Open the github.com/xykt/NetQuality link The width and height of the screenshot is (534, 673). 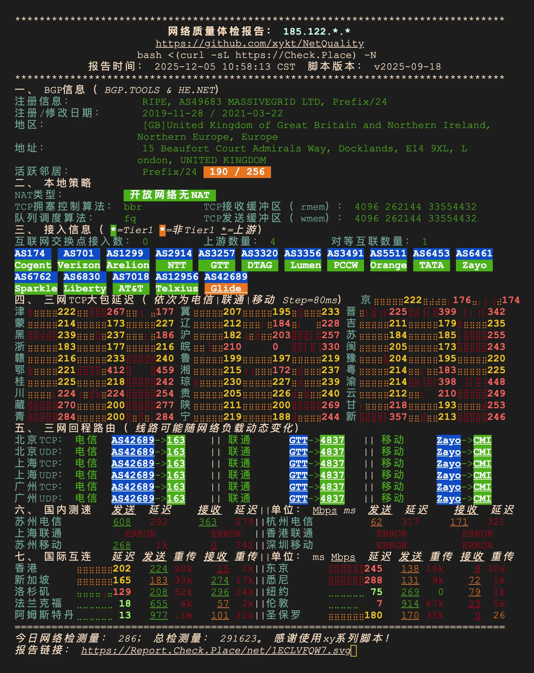(x=260, y=43)
